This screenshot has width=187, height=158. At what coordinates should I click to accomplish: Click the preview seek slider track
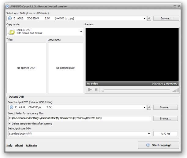pos(136,90)
